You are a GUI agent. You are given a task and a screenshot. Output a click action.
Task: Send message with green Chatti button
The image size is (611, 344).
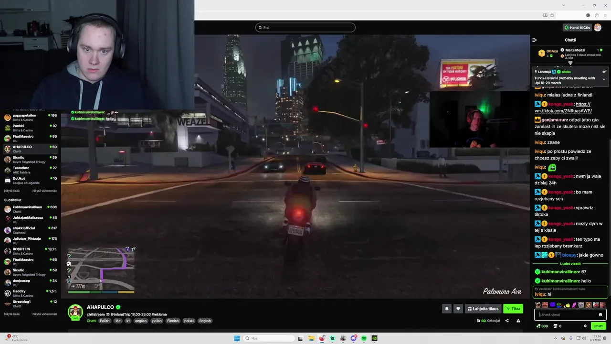tap(598, 326)
